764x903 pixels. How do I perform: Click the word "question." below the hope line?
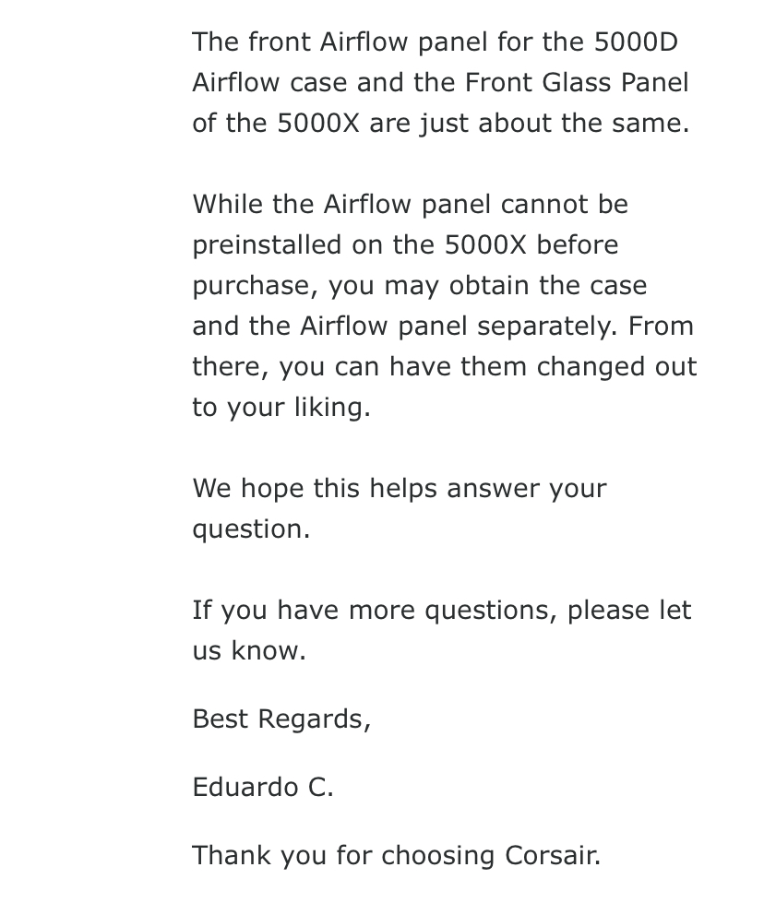(251, 529)
